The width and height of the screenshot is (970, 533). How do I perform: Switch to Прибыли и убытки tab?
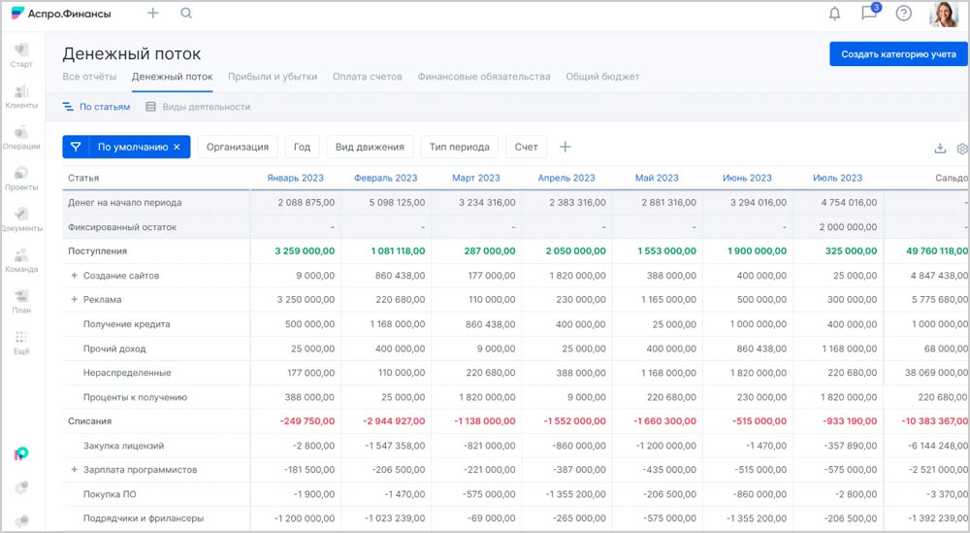coord(272,77)
